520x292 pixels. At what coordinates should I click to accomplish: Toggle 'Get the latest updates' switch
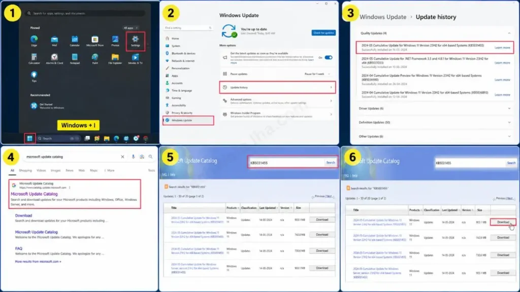click(x=329, y=58)
